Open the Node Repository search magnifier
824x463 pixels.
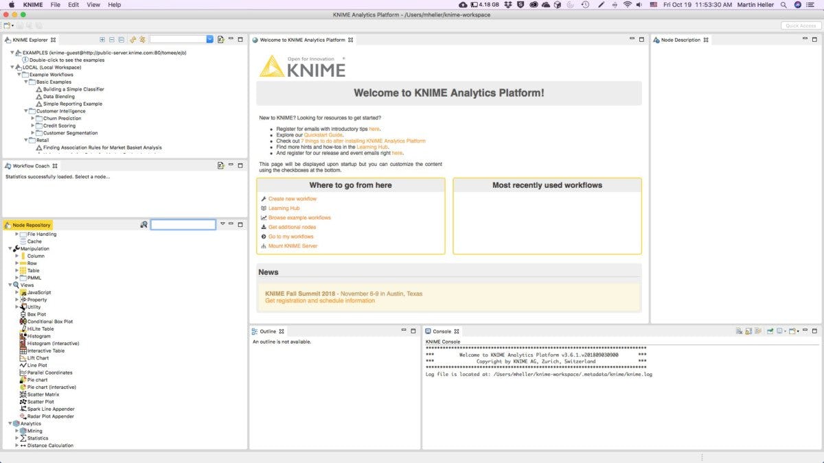pos(144,224)
